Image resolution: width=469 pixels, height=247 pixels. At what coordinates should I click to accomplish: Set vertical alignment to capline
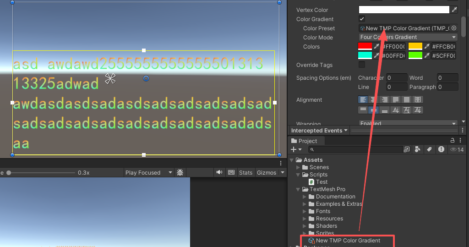(418, 110)
